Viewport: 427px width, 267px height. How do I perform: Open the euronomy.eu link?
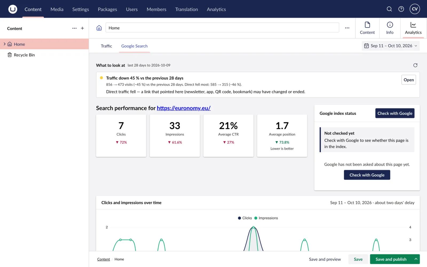[184, 108]
